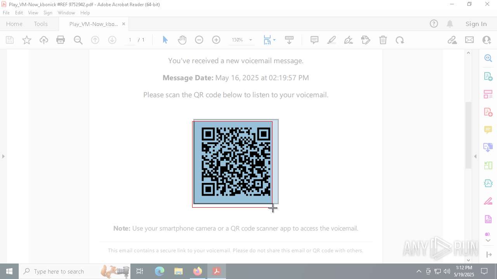Share a link to the file
The width and height of the screenshot is (497, 279).
pyautogui.click(x=452, y=40)
